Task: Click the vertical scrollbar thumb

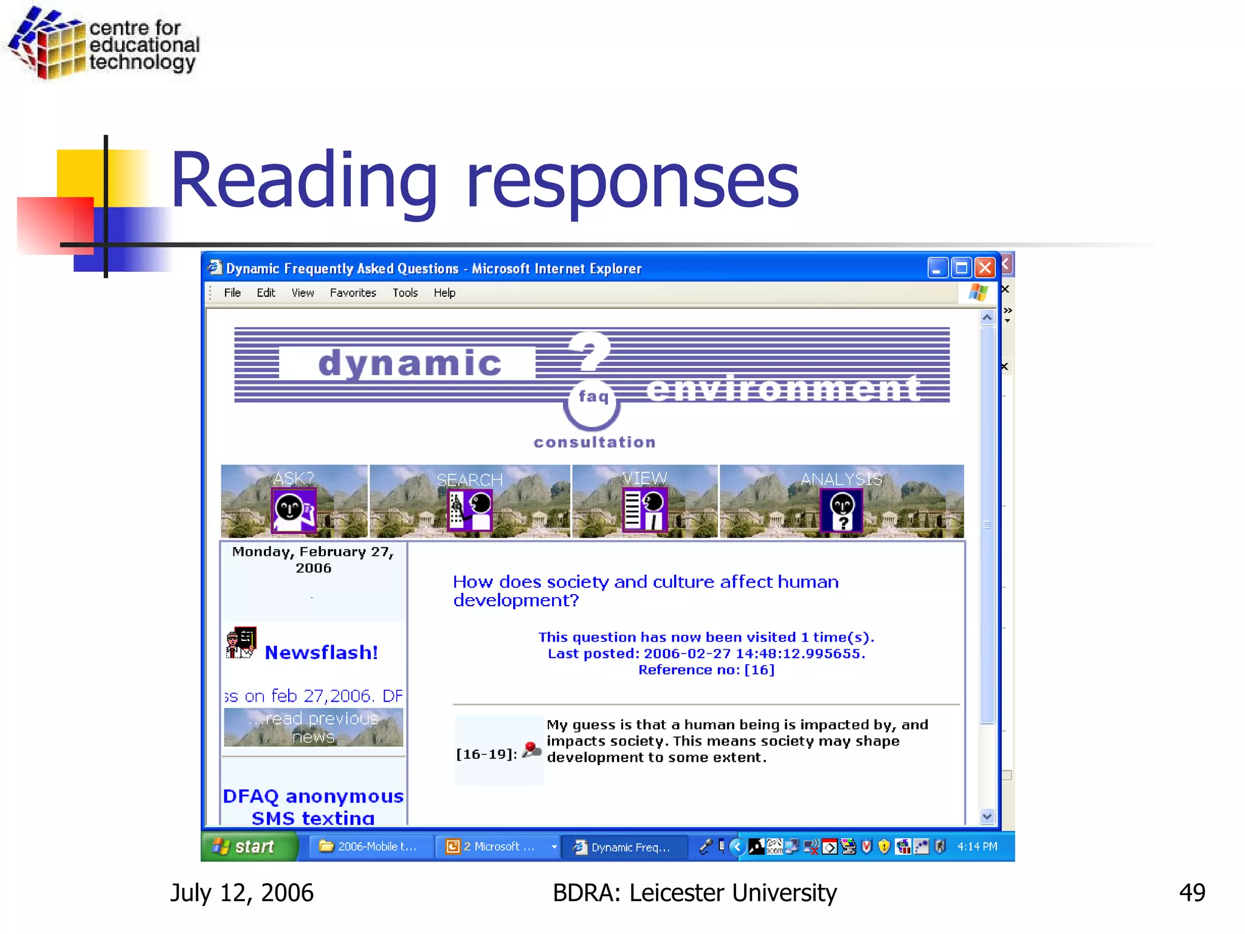Action: (x=987, y=525)
